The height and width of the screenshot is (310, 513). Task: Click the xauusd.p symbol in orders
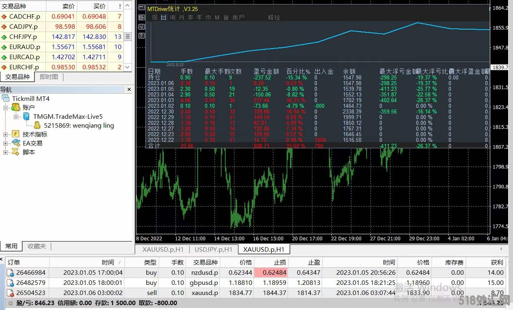click(204, 293)
